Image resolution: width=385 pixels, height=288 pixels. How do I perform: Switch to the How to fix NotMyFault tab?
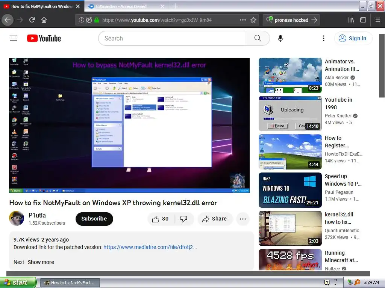[42, 6]
